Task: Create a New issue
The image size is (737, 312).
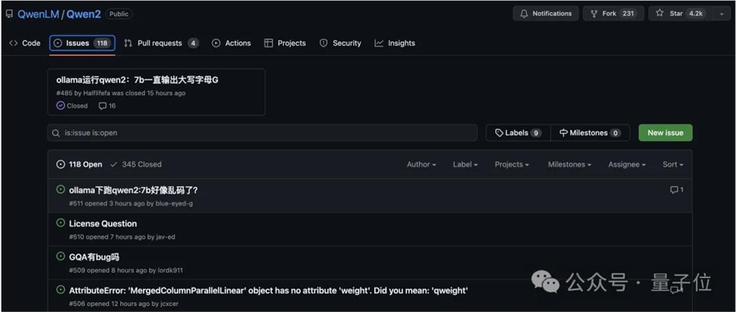Action: [665, 132]
